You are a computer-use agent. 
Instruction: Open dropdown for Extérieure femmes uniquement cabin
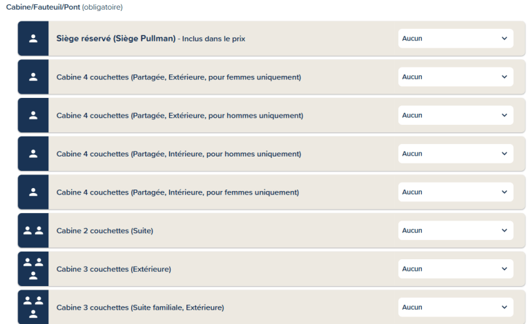click(x=456, y=77)
